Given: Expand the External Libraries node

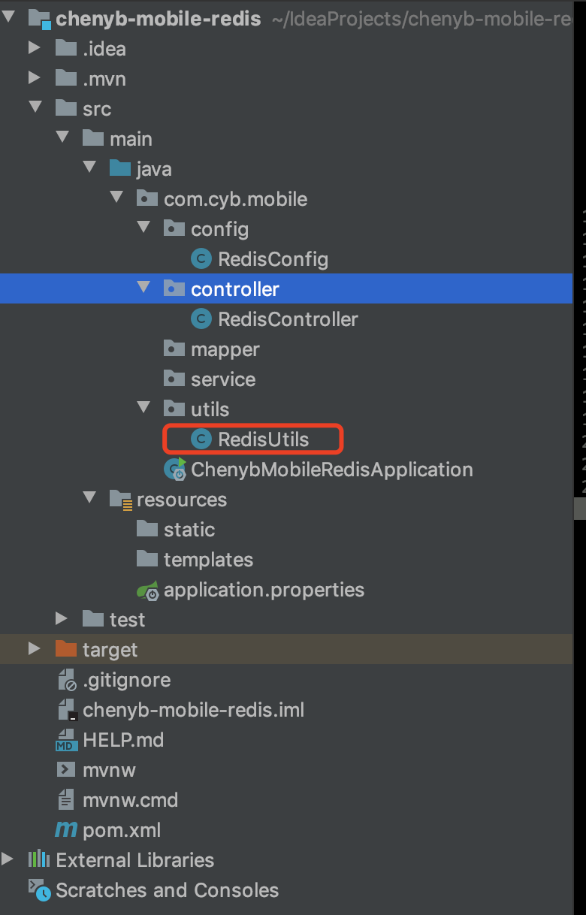Looking at the screenshot, I should click(8, 860).
